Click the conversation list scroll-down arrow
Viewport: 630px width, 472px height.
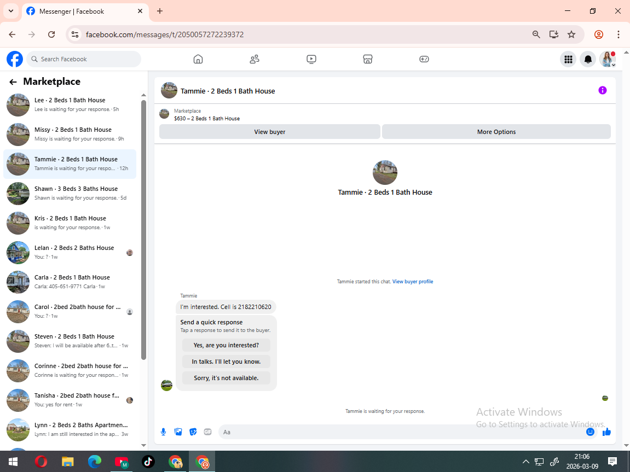tap(144, 445)
